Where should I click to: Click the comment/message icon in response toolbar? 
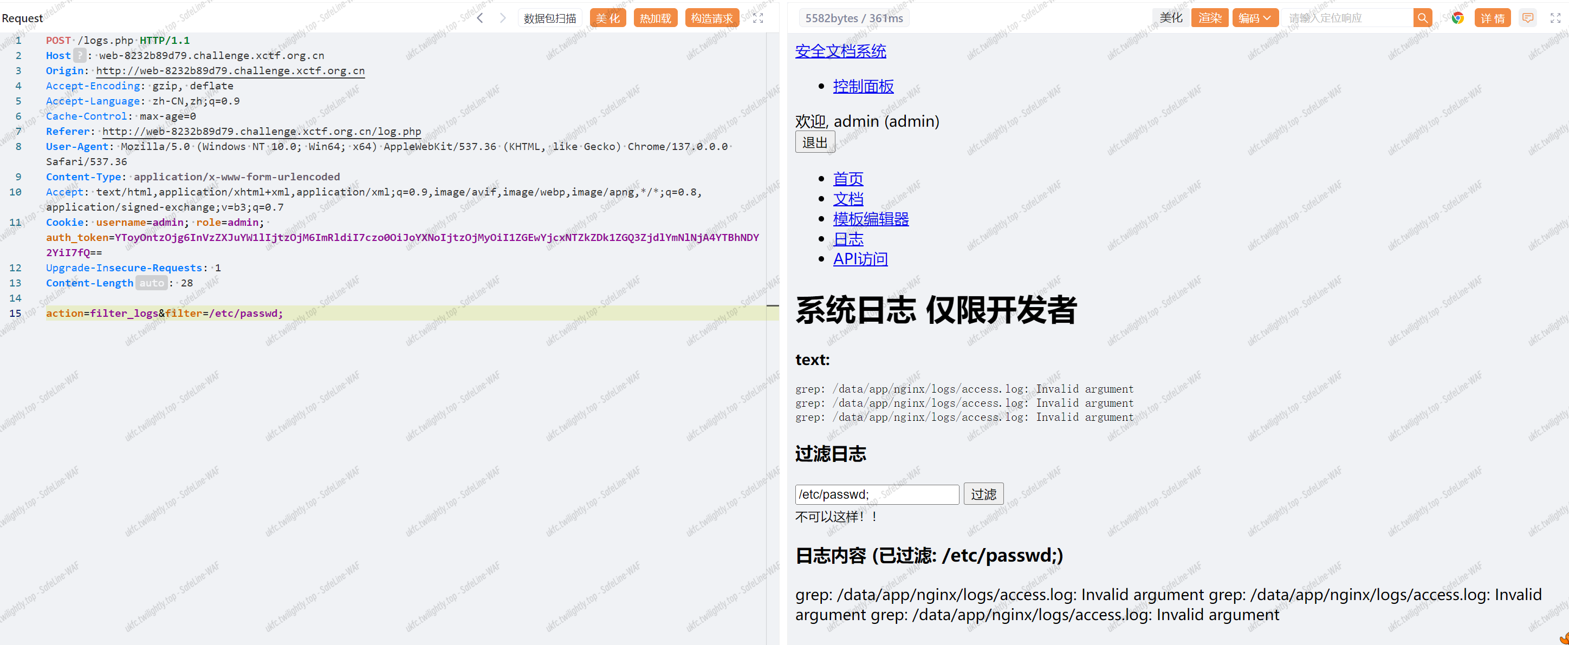pyautogui.click(x=1528, y=18)
